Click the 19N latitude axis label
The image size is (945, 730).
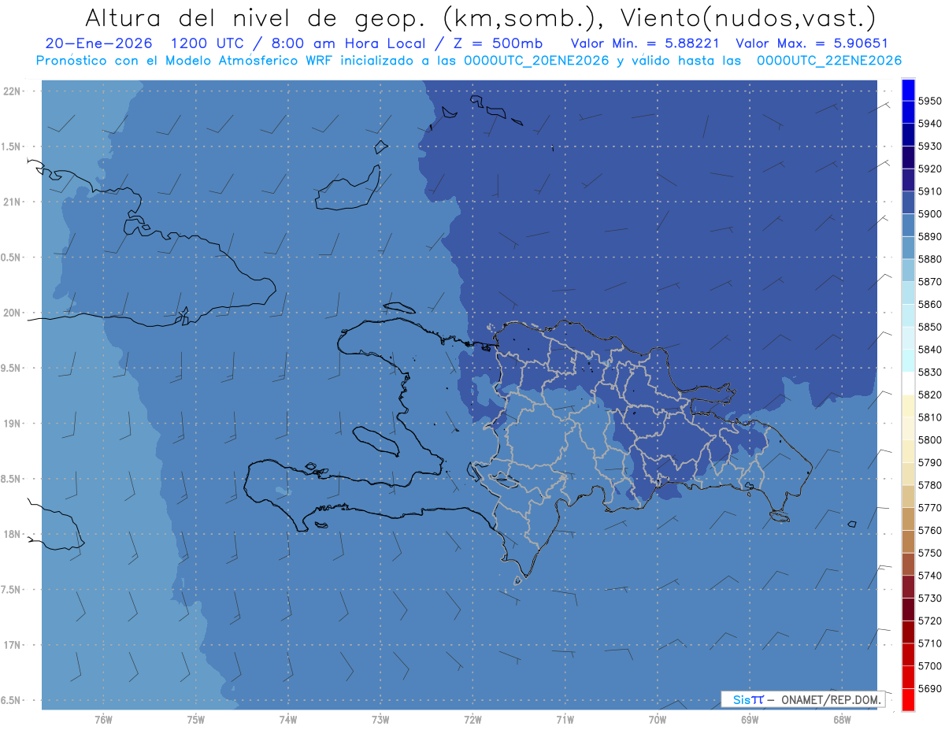coord(13,423)
